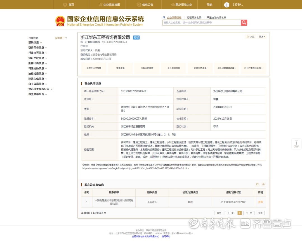Click the user avatar icon in top bar
The height and width of the screenshot is (241, 302).
tap(227, 5)
